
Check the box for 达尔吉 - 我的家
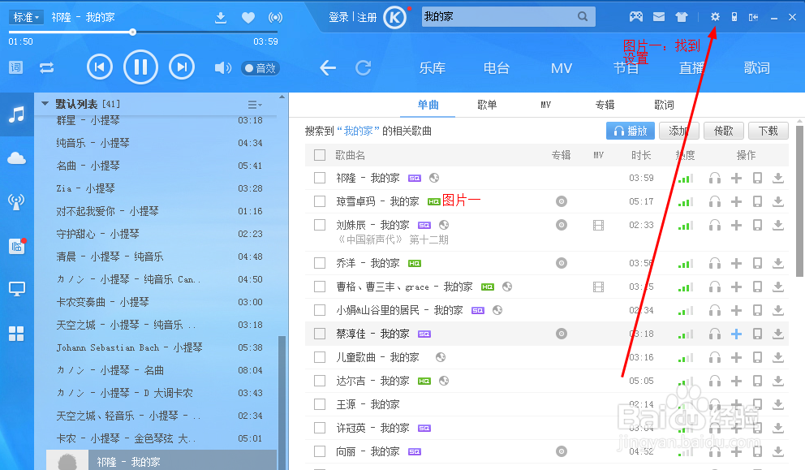[320, 381]
